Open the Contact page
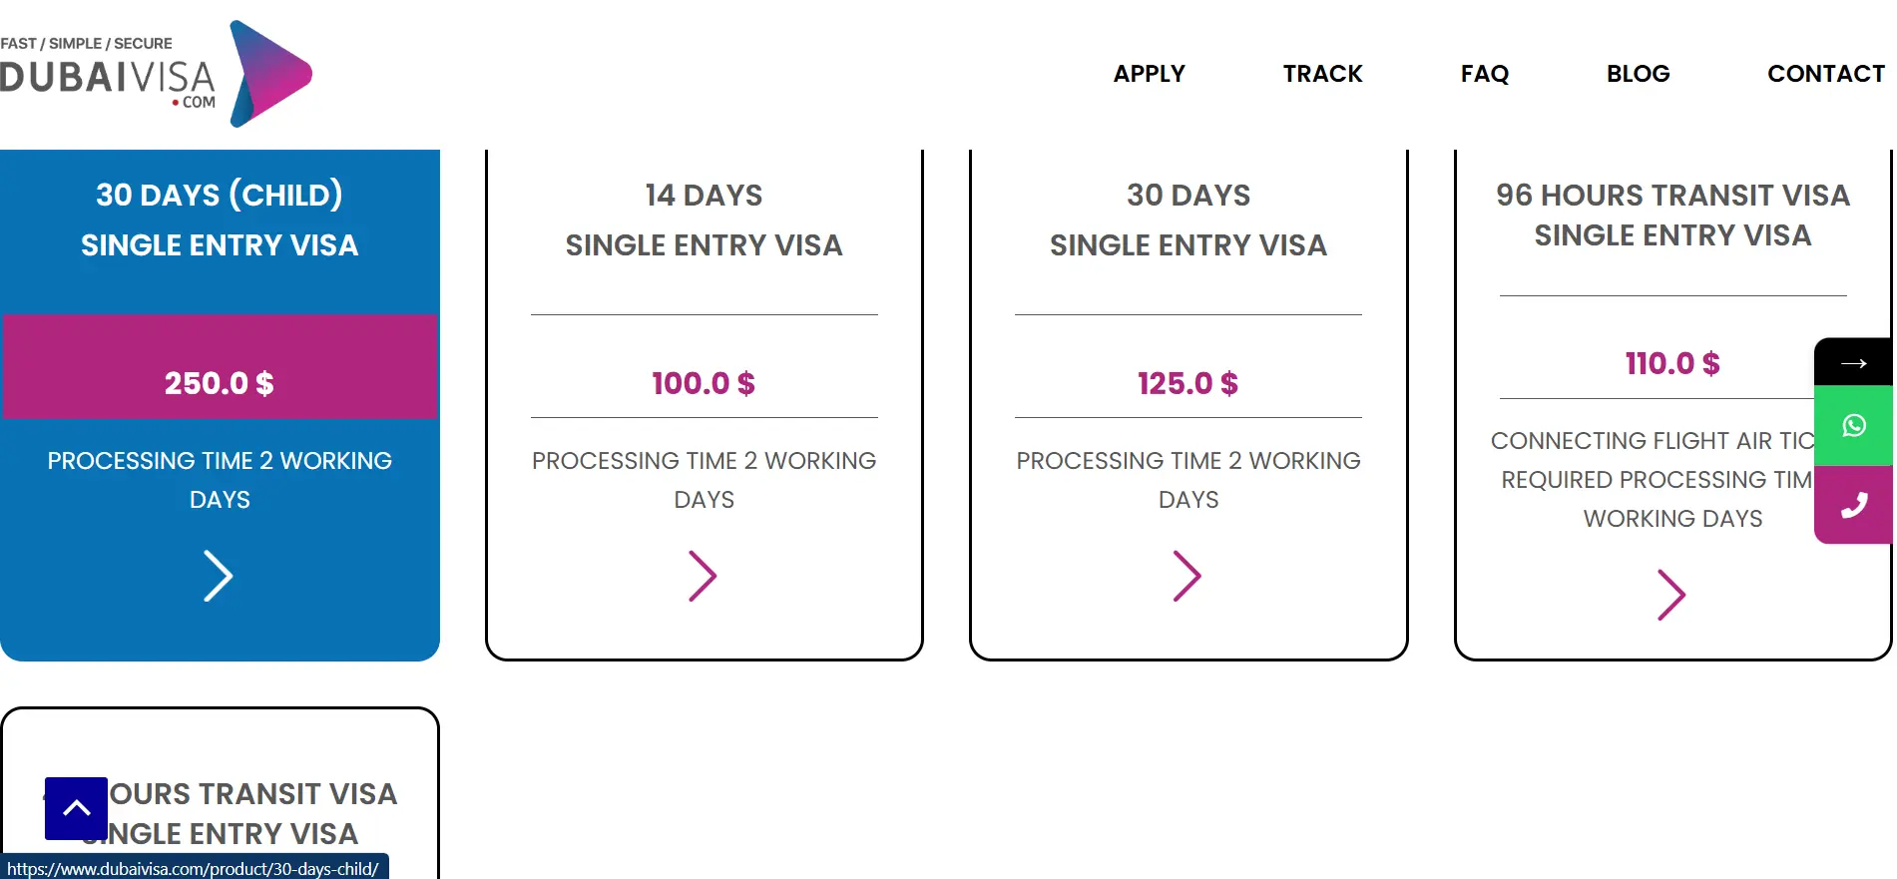The image size is (1897, 879). [1825, 74]
